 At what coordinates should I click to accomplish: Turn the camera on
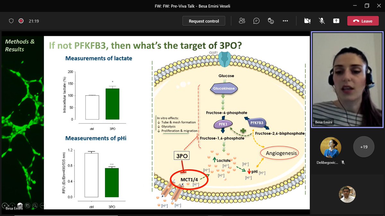coord(307,21)
